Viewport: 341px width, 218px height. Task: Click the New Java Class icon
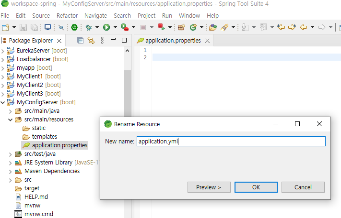(x=193, y=27)
